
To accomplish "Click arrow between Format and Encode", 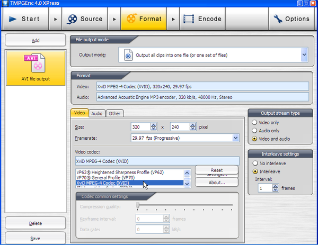I will click(x=173, y=19).
